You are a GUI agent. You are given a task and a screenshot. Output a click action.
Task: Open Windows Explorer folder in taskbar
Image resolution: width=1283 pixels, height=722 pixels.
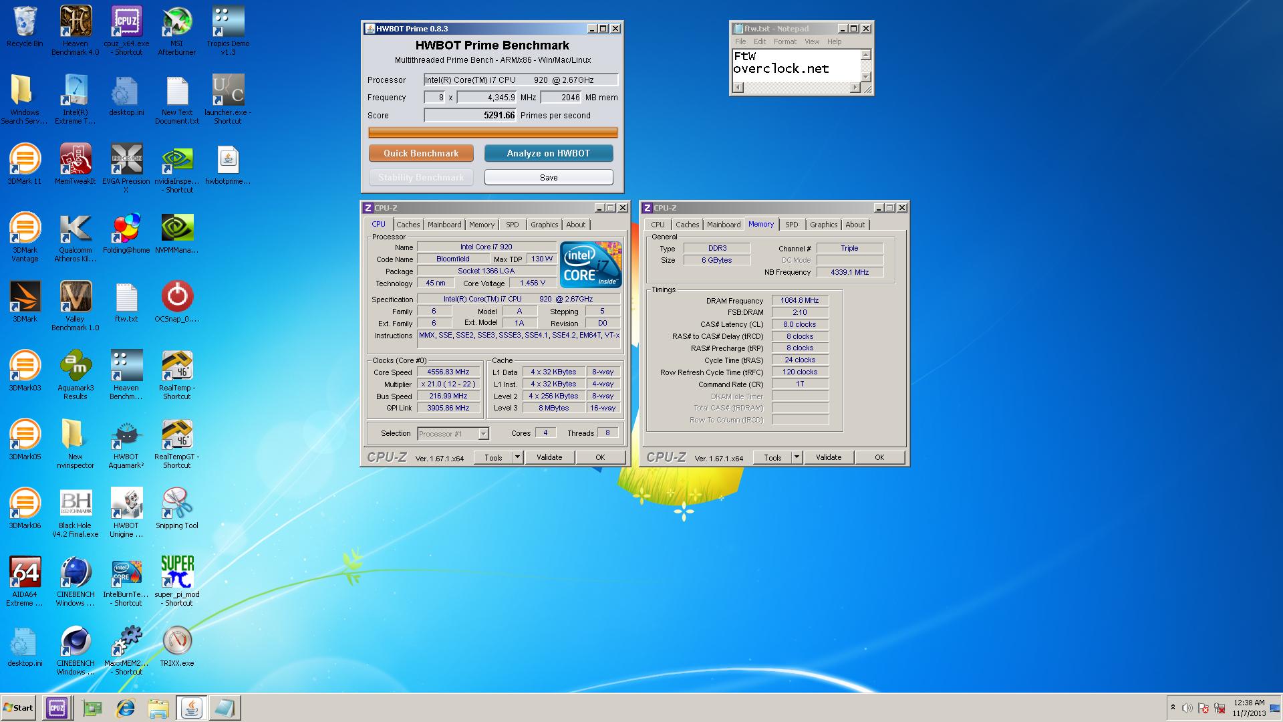pyautogui.click(x=158, y=708)
